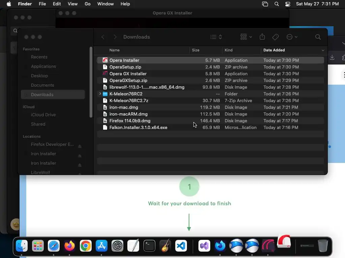
Task: Sort by the Kind column header
Action: tap(228, 50)
